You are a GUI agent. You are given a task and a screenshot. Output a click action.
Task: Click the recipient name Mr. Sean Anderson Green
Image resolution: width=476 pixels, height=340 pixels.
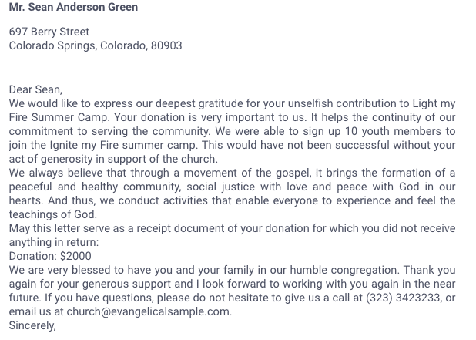(74, 8)
